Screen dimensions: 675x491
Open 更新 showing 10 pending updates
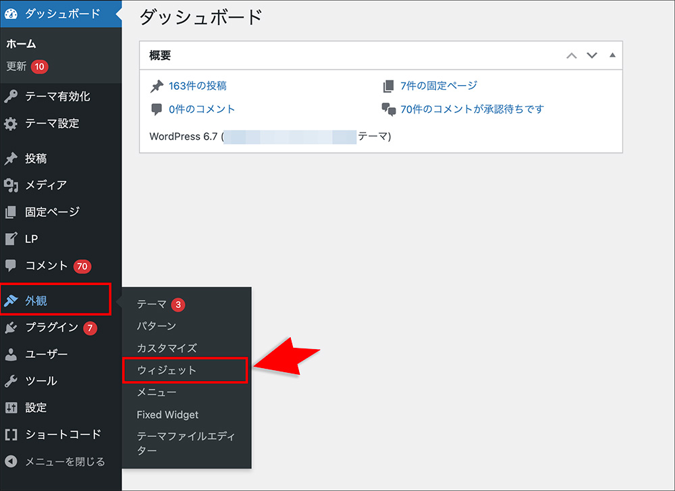point(17,67)
